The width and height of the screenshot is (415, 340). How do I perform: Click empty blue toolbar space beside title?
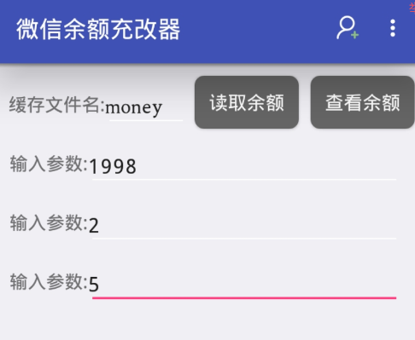pos(256,30)
